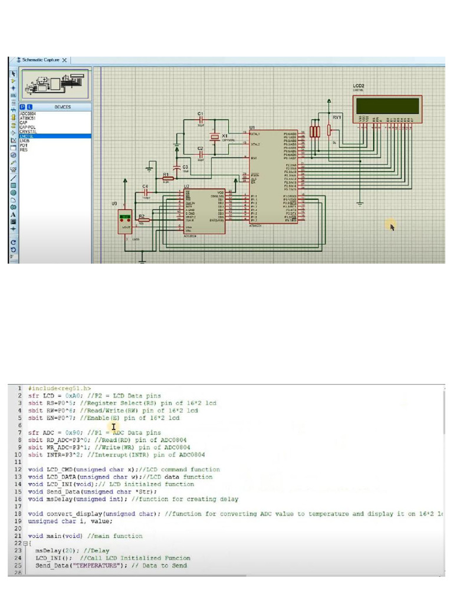
Task: Click the rotation angle input field
Action: pos(14,257)
